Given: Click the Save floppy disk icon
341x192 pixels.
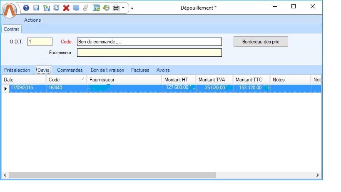Looking at the screenshot, I should pyautogui.click(x=36, y=8).
